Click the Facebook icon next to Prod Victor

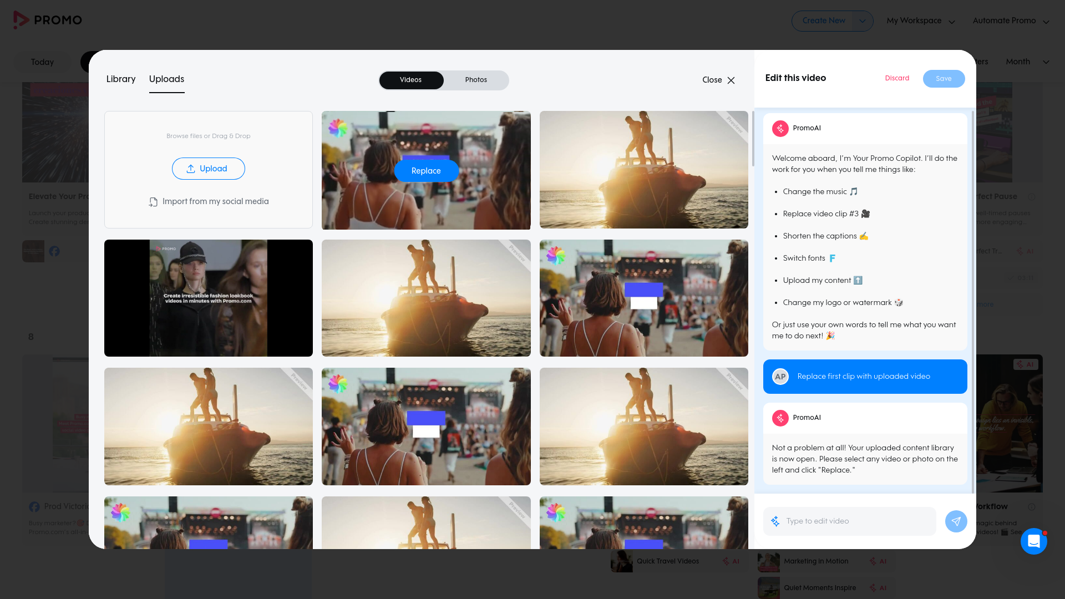click(34, 507)
